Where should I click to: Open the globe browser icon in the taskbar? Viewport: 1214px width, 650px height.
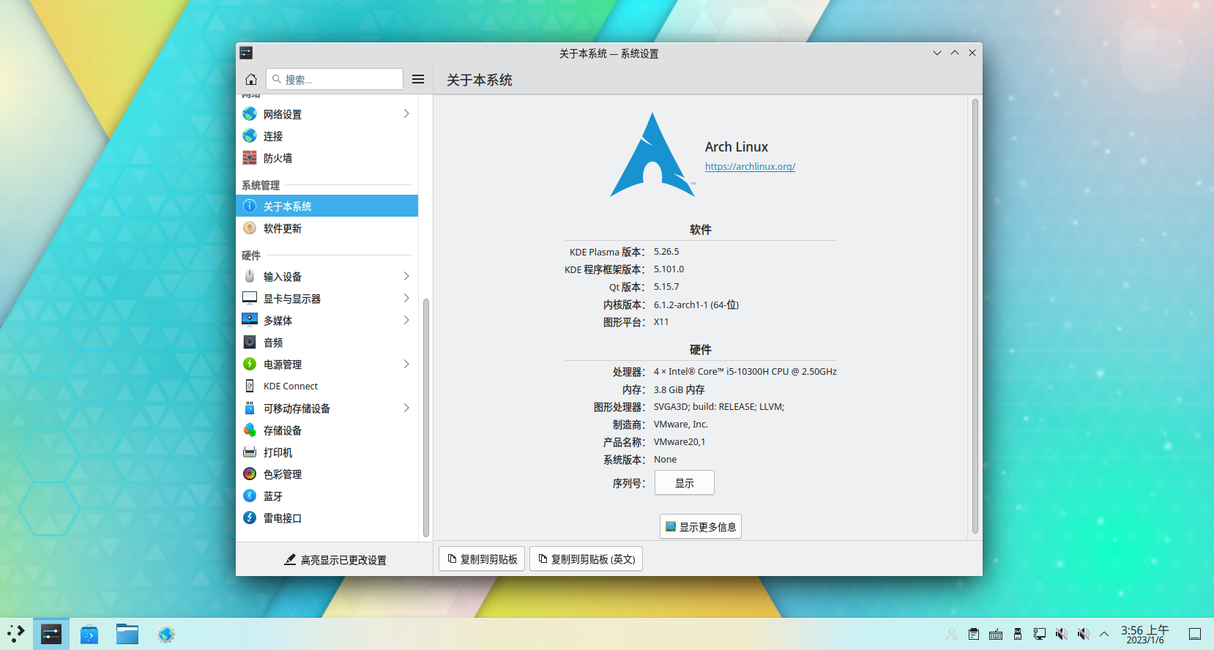point(166,634)
